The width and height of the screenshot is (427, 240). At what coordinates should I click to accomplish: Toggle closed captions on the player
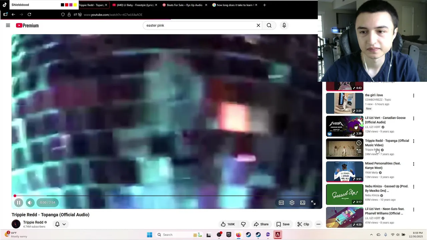tap(281, 203)
